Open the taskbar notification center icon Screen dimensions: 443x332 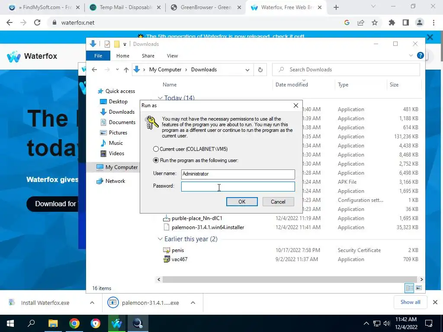pos(429,323)
